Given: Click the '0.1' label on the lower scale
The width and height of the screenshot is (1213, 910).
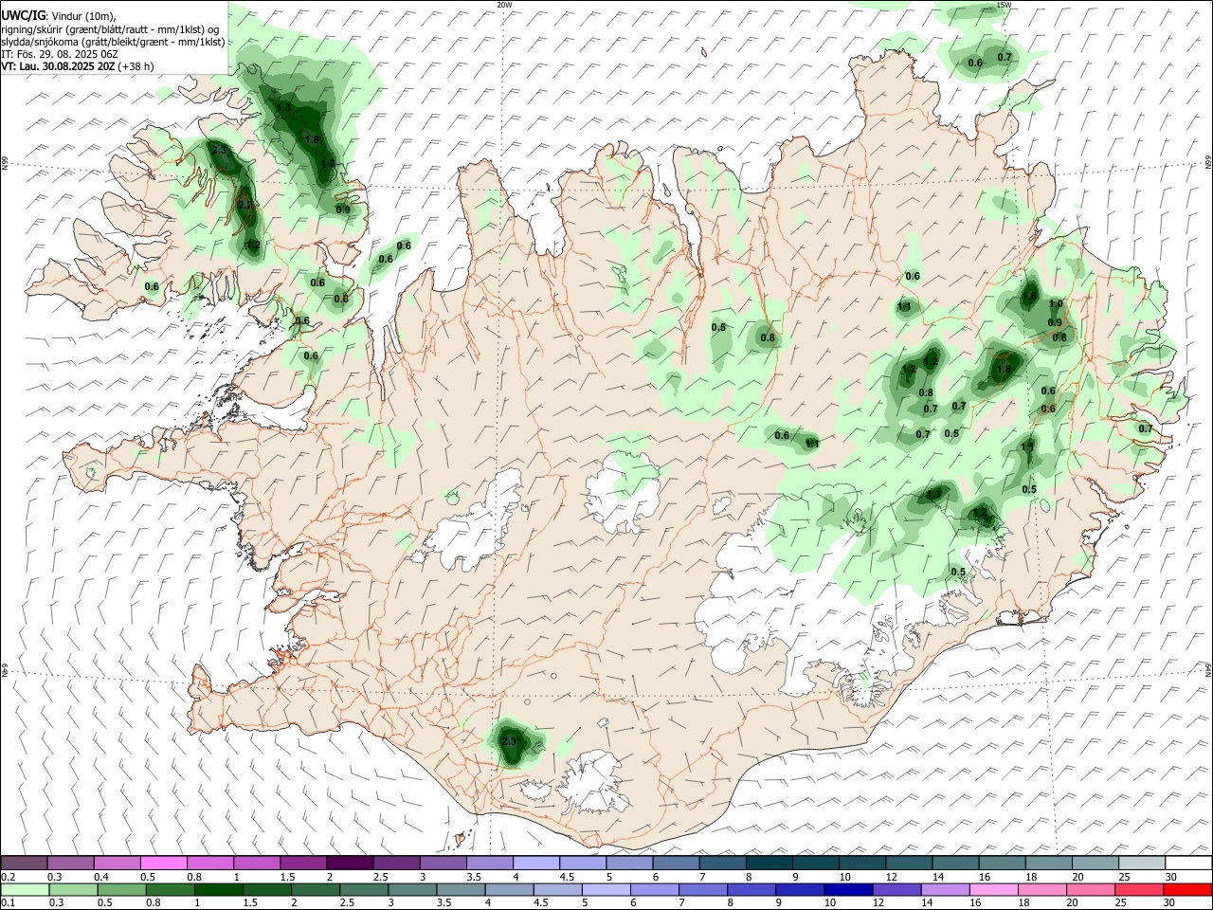Looking at the screenshot, I should pos(9,904).
